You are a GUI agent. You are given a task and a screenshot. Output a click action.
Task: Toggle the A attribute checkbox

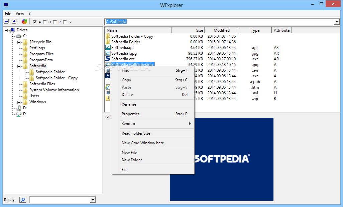34,22
